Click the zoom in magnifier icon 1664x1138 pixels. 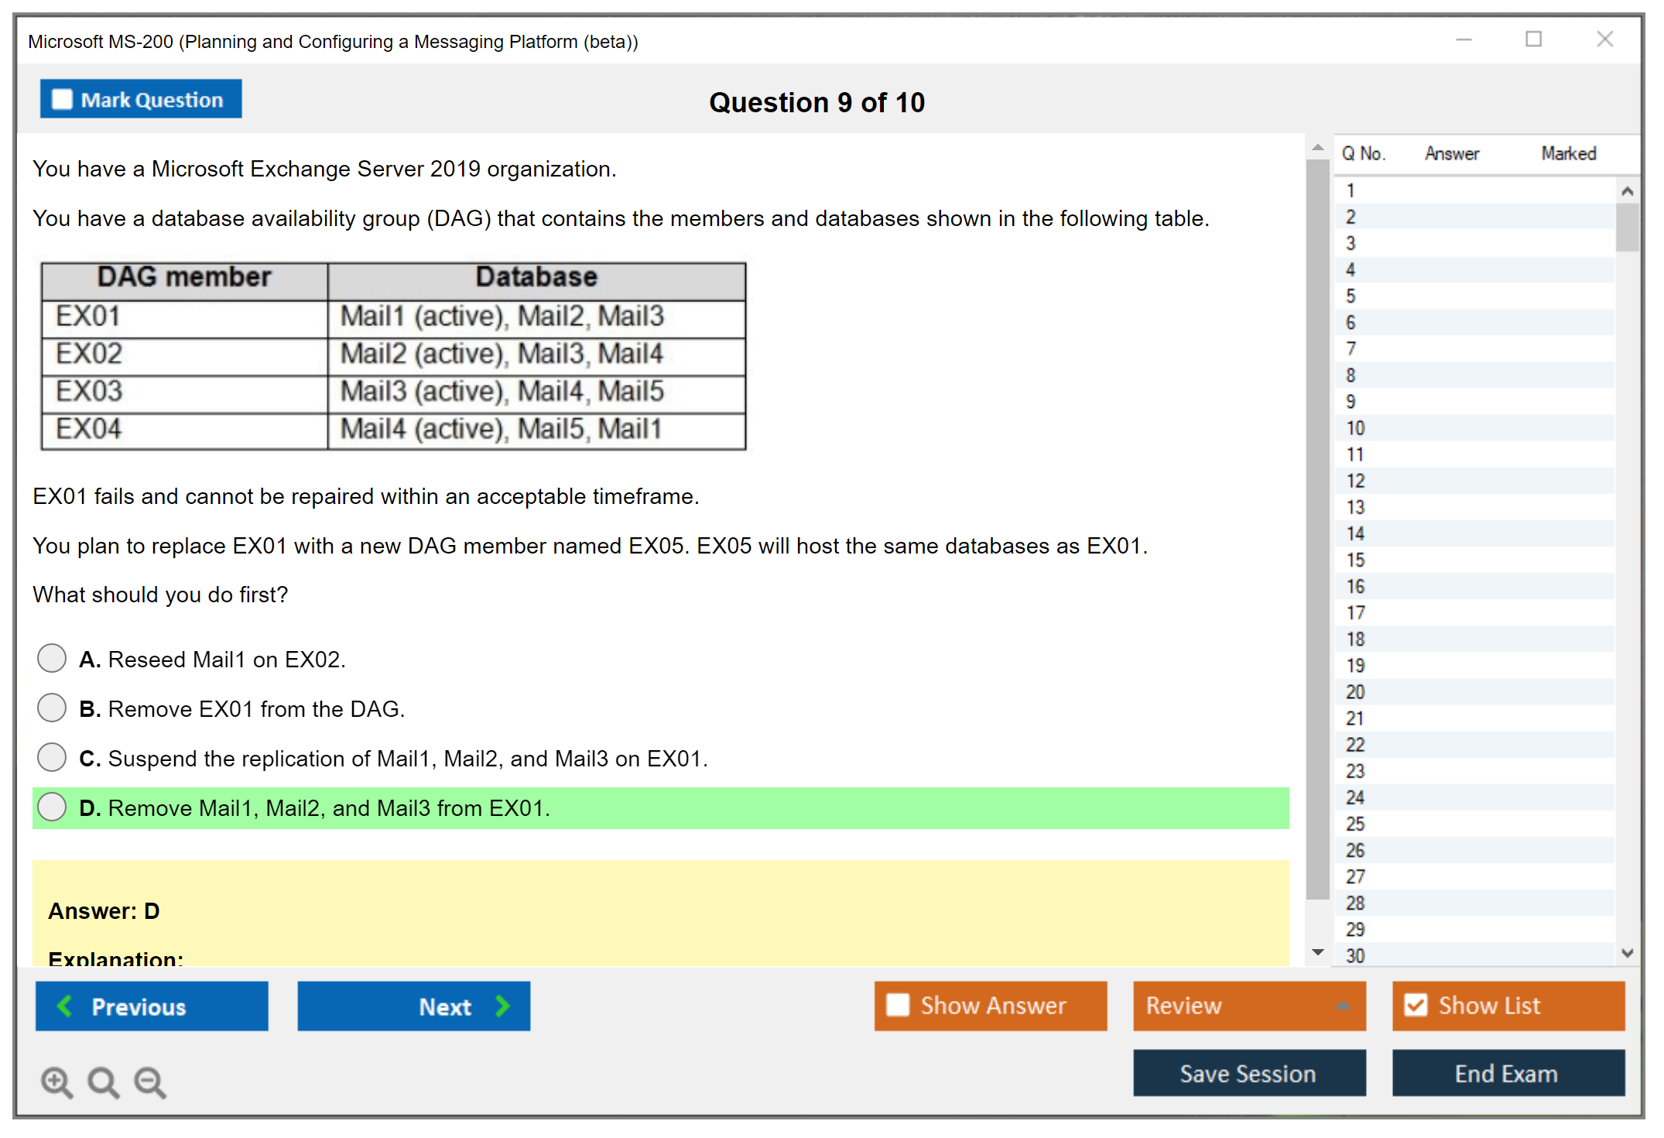point(56,1081)
